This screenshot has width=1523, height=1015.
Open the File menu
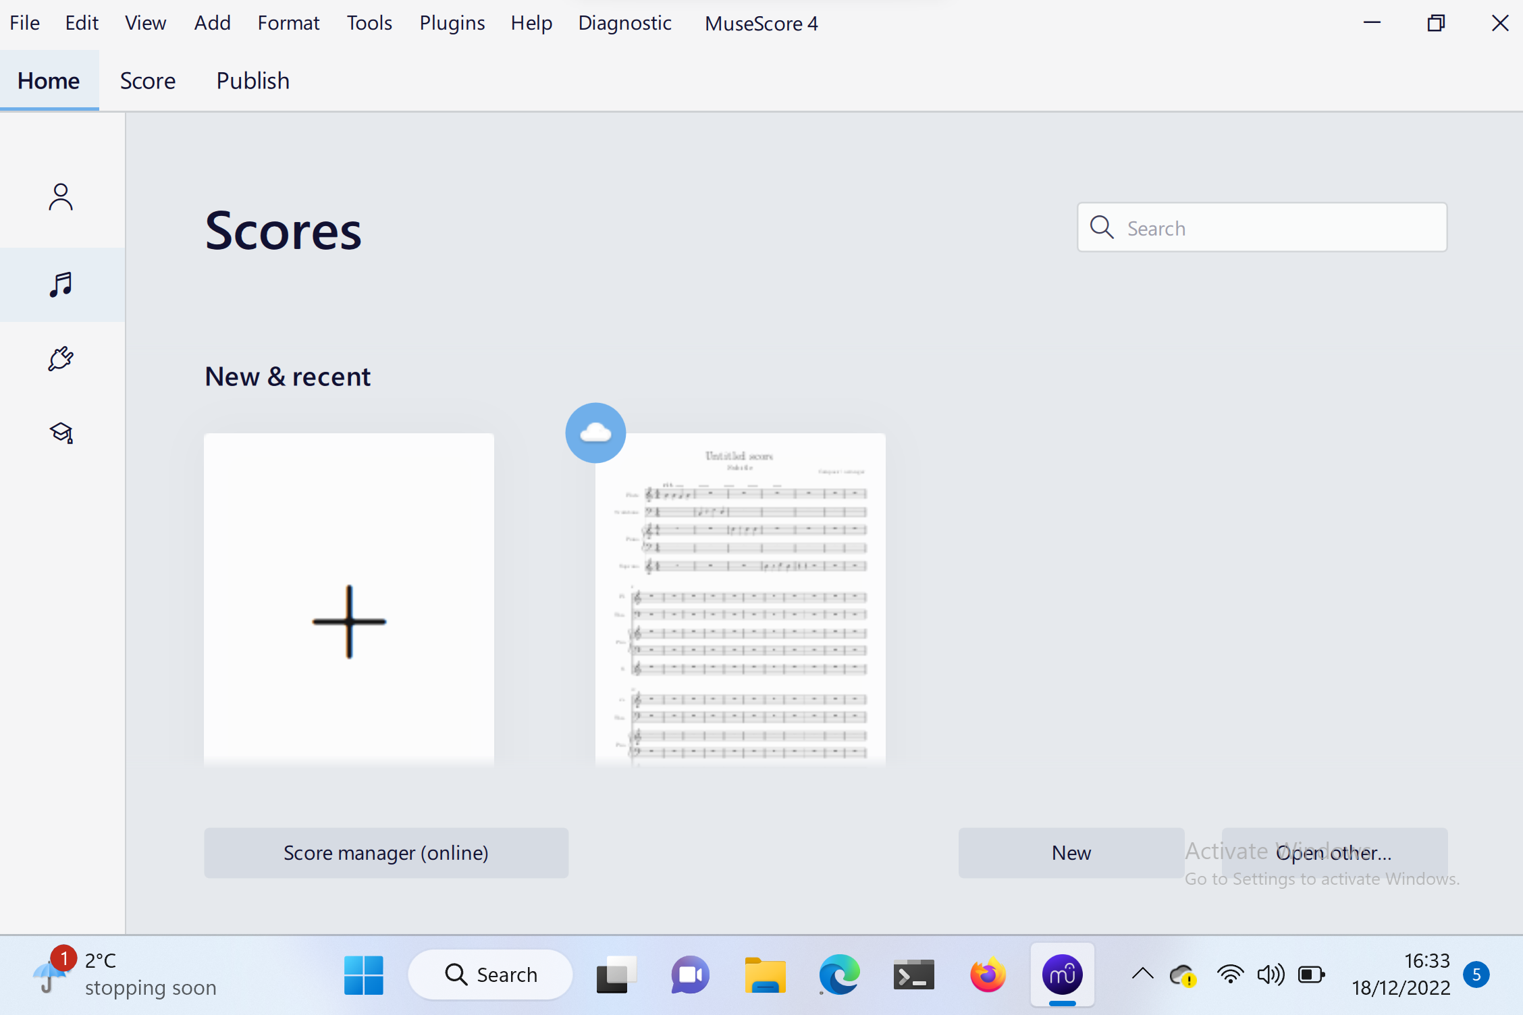(24, 23)
